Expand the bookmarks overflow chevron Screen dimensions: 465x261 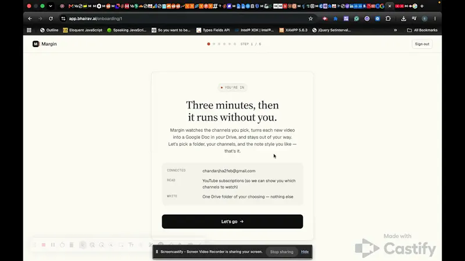395,30
